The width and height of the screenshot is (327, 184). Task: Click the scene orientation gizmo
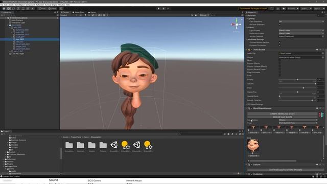(237, 25)
